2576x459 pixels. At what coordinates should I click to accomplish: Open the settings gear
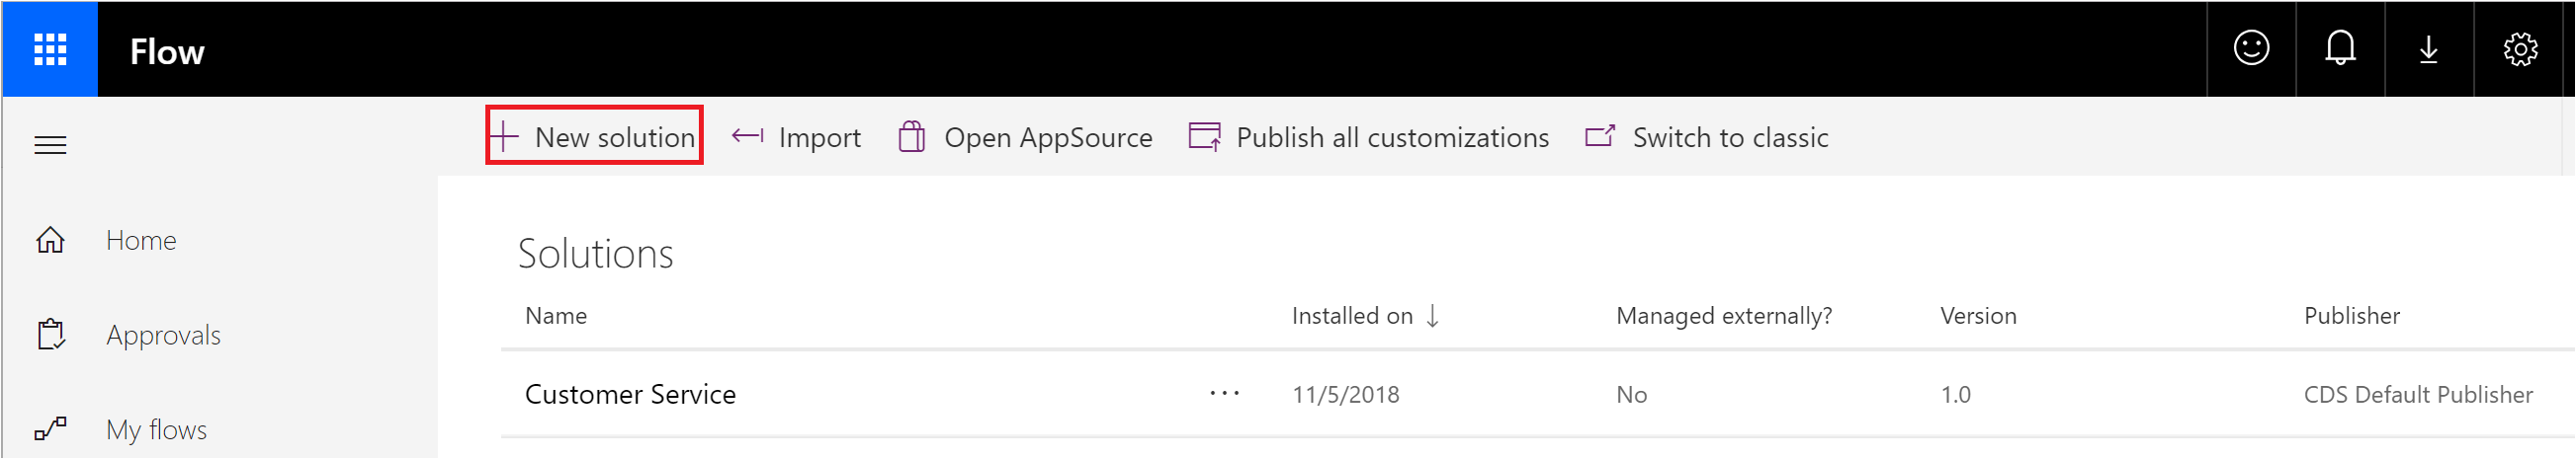2519,49
